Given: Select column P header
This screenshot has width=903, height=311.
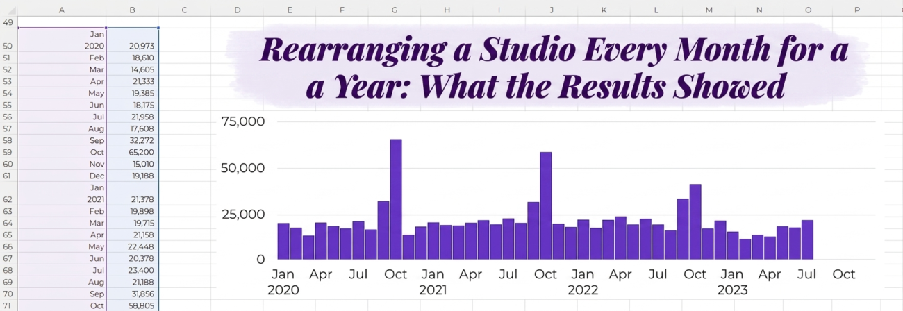Looking at the screenshot, I should [857, 10].
